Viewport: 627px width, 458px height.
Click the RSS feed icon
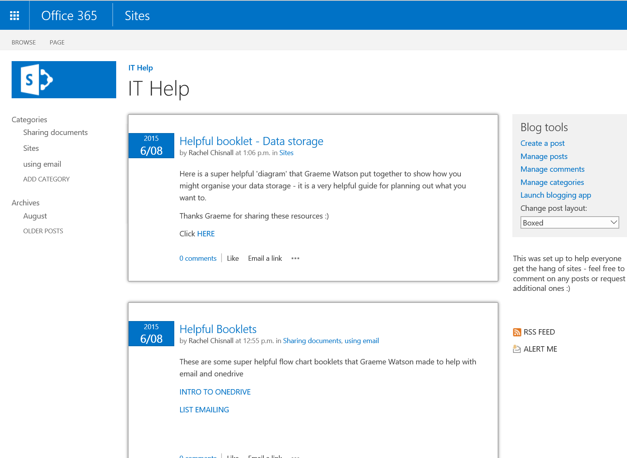click(x=517, y=332)
